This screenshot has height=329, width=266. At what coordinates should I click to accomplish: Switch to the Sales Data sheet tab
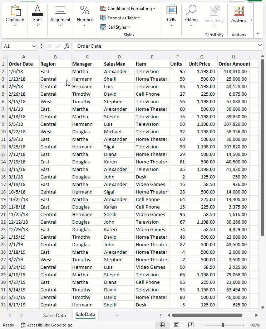pyautogui.click(x=54, y=315)
